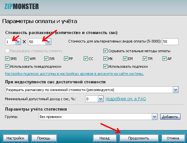
Task: Toggle the CC payment checkbox
Action: pos(86,59)
